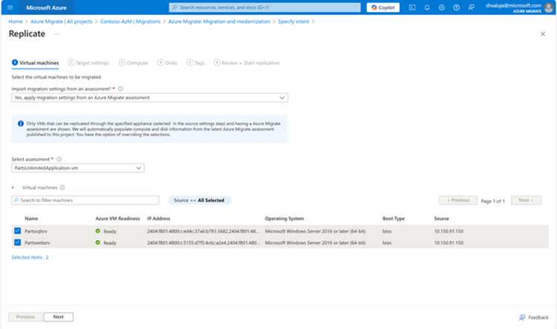557x329 pixels.
Task: Uncheck the Partswebsrv checkbox
Action: pos(17,242)
